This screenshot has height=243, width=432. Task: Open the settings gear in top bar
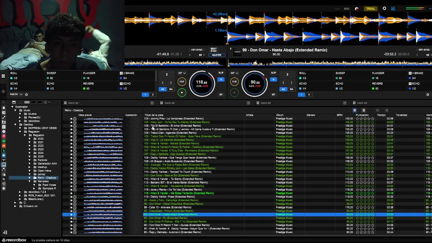384,8
